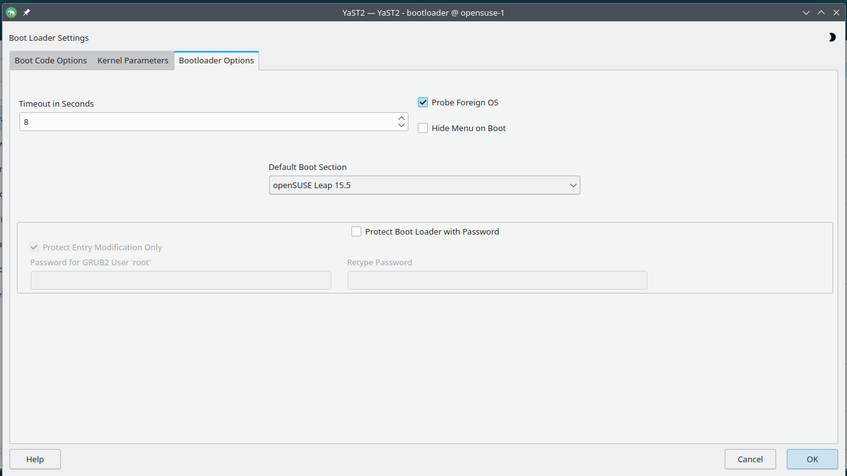Select the Bootloader Options tab
The height and width of the screenshot is (476, 847).
coord(216,61)
